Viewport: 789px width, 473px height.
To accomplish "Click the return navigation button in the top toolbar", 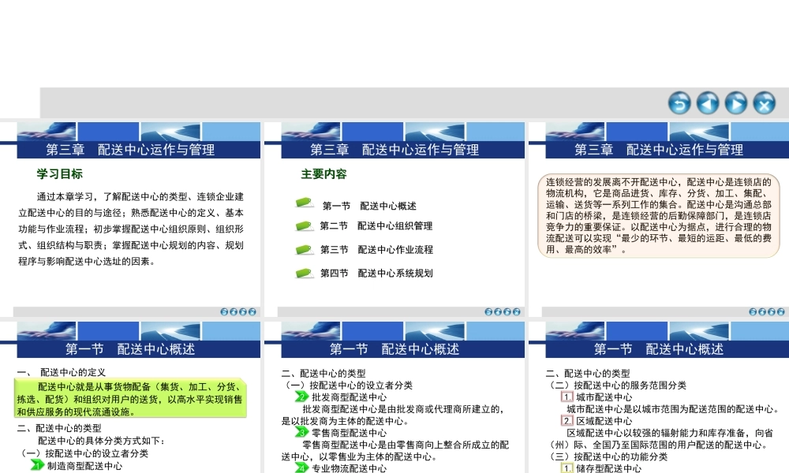I will [x=680, y=103].
